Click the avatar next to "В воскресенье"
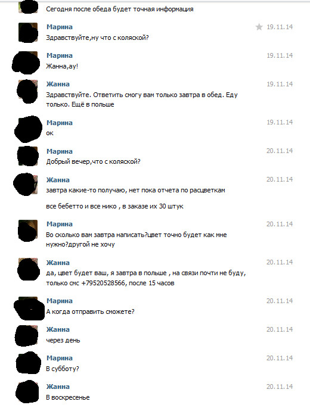 [x=28, y=391]
